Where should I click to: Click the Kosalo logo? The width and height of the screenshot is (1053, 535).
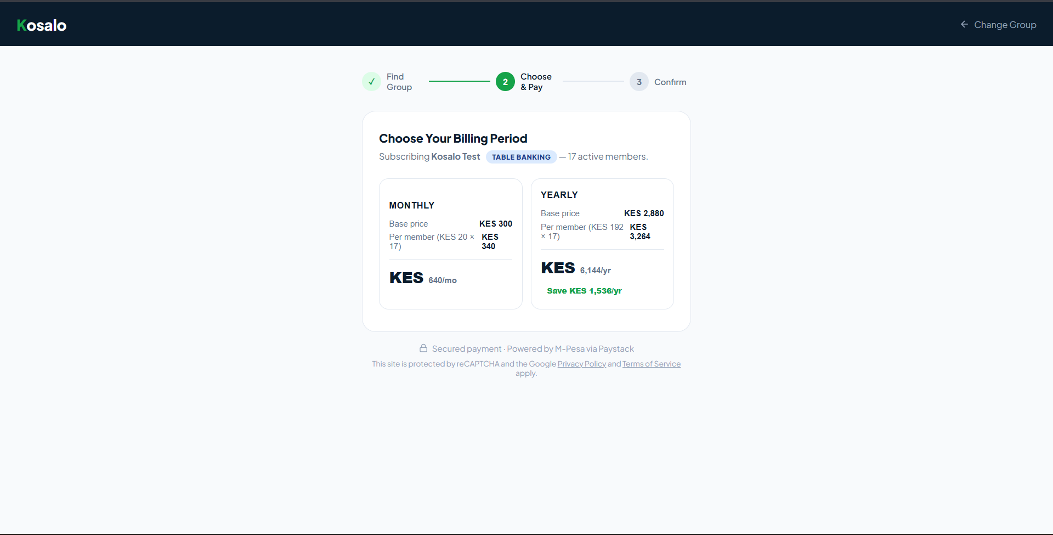click(x=42, y=25)
